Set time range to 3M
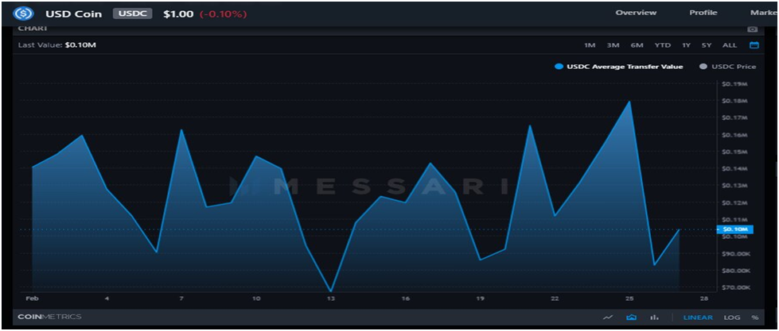Image resolution: width=779 pixels, height=331 pixels. pyautogui.click(x=613, y=45)
